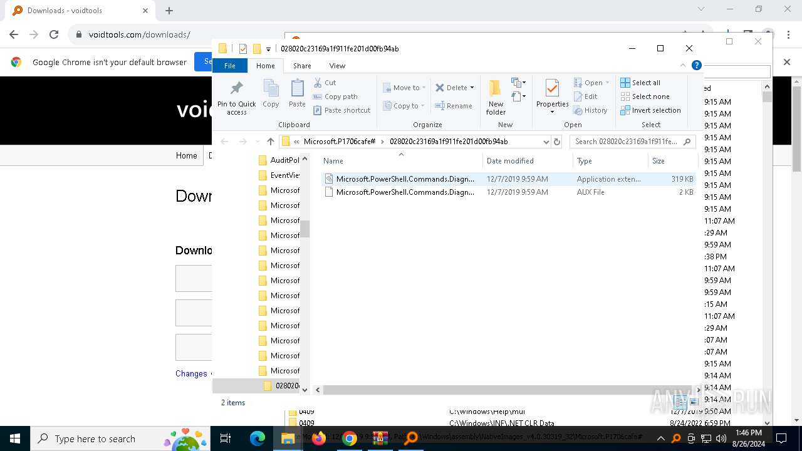The image size is (802, 451).
Task: Click the Cut scissors button
Action: (x=325, y=83)
